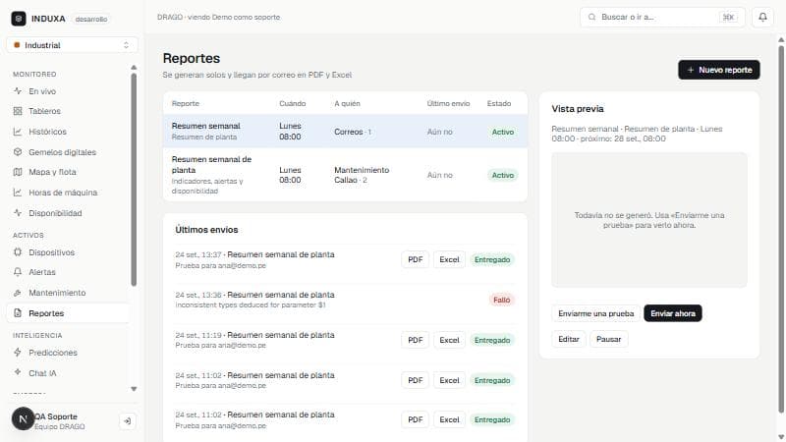Screen dimensions: 786x442
Task: Click the Chat IA sparkle icon
Action: 18,372
